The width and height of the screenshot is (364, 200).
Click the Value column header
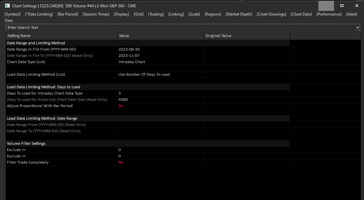161,36
